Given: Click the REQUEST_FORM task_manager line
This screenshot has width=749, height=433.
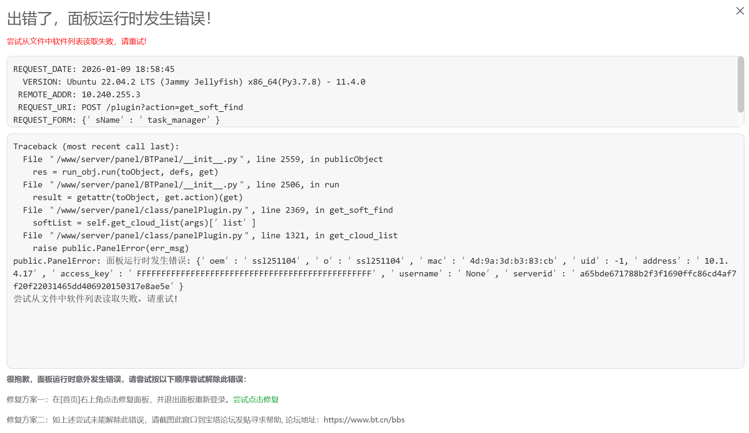Looking at the screenshot, I should 116,120.
